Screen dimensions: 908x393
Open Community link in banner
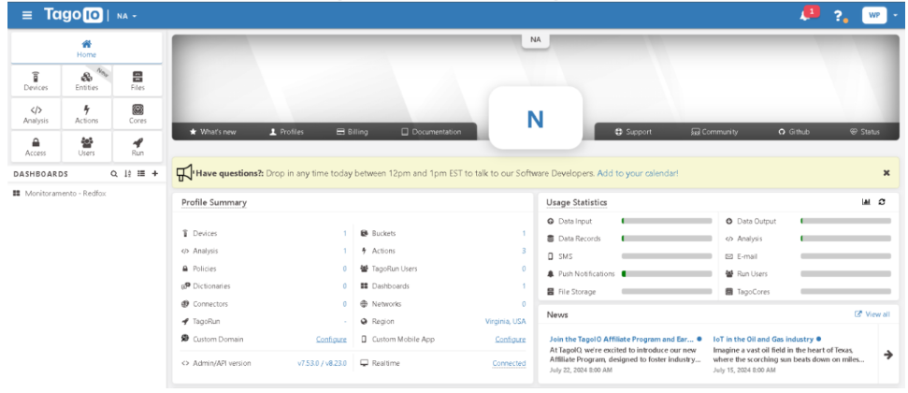(714, 132)
